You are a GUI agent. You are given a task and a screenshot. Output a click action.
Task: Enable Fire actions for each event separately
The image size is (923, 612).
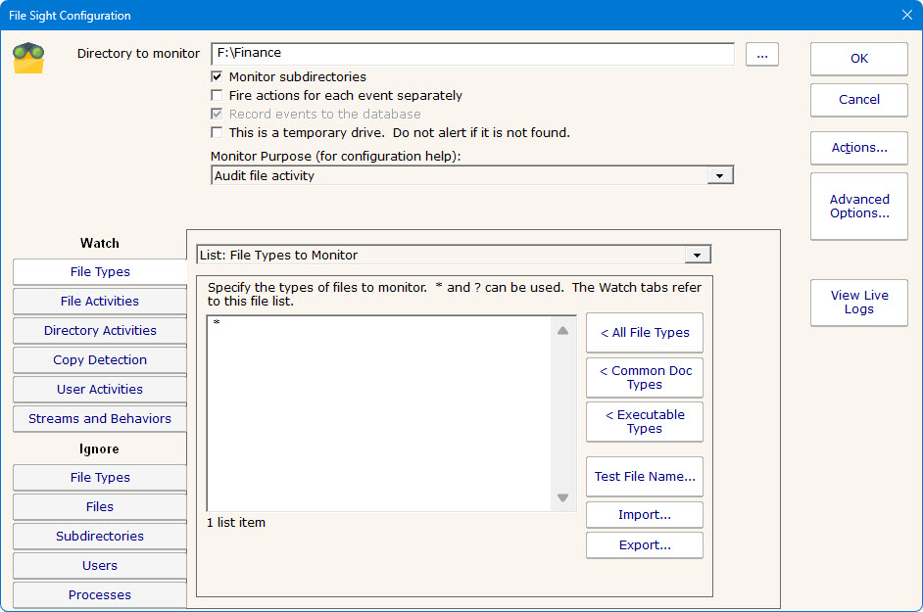[x=217, y=96]
